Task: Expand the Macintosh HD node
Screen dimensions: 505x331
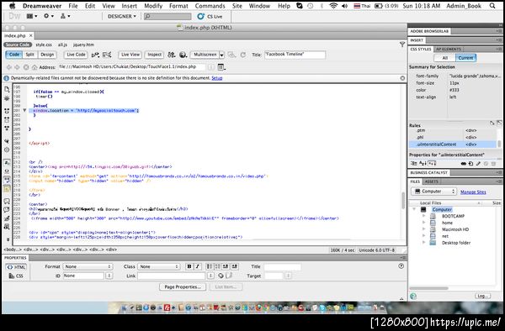Action: (x=424, y=229)
